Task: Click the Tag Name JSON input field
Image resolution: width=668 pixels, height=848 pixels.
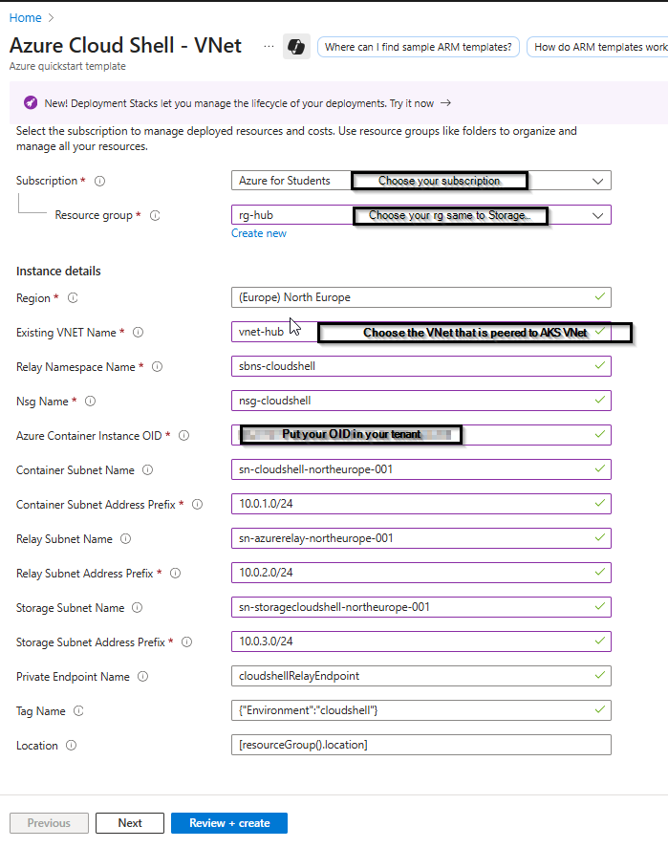Action: 421,710
